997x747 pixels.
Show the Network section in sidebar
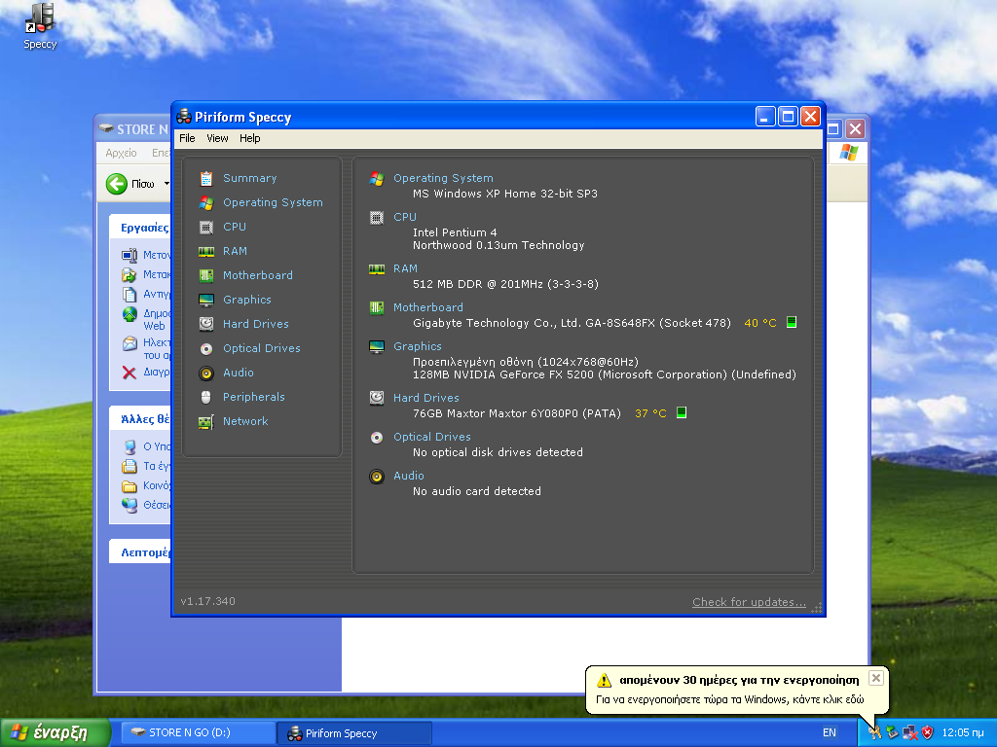click(245, 422)
